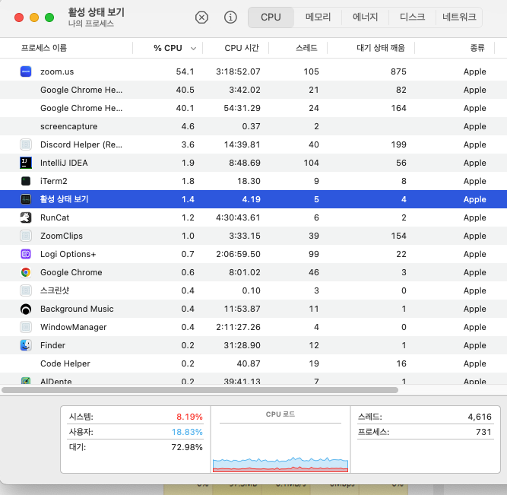Select Google Chrome He... row at 40.5
The width and height of the screenshot is (507, 495).
tap(254, 90)
